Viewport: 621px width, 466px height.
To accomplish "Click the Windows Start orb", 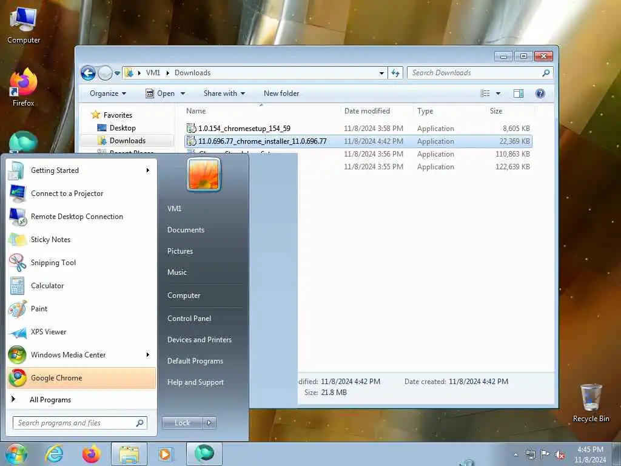I will click(x=16, y=454).
